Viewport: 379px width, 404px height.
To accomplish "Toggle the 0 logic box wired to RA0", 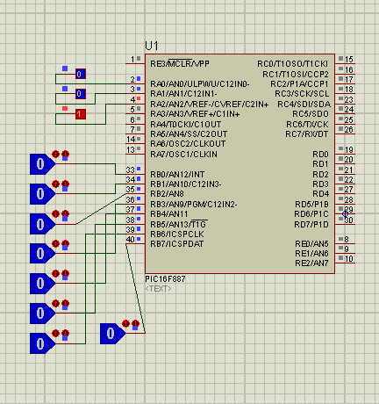I will (81, 74).
